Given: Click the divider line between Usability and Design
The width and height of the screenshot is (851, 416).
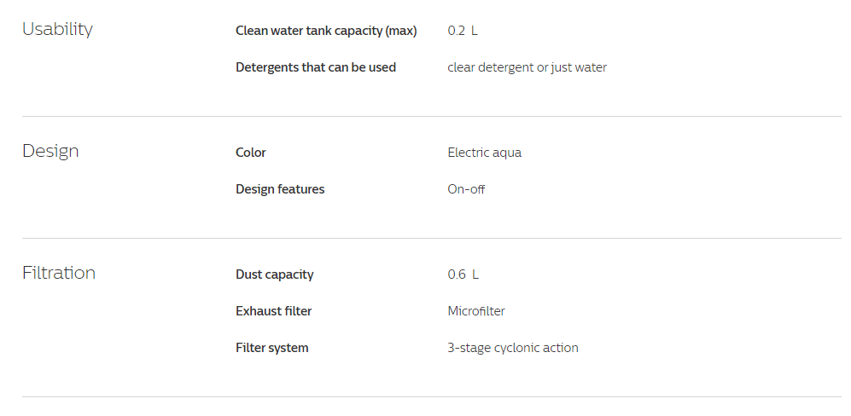Looking at the screenshot, I should click(431, 116).
